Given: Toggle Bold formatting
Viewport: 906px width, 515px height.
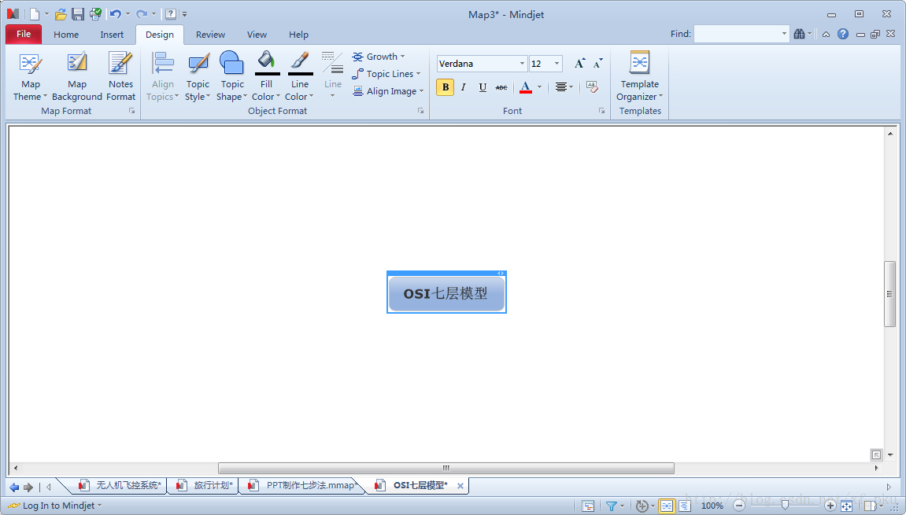Looking at the screenshot, I should 445,87.
